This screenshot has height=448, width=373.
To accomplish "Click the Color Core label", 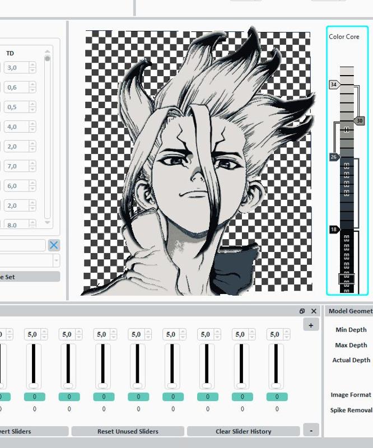I will coord(344,36).
